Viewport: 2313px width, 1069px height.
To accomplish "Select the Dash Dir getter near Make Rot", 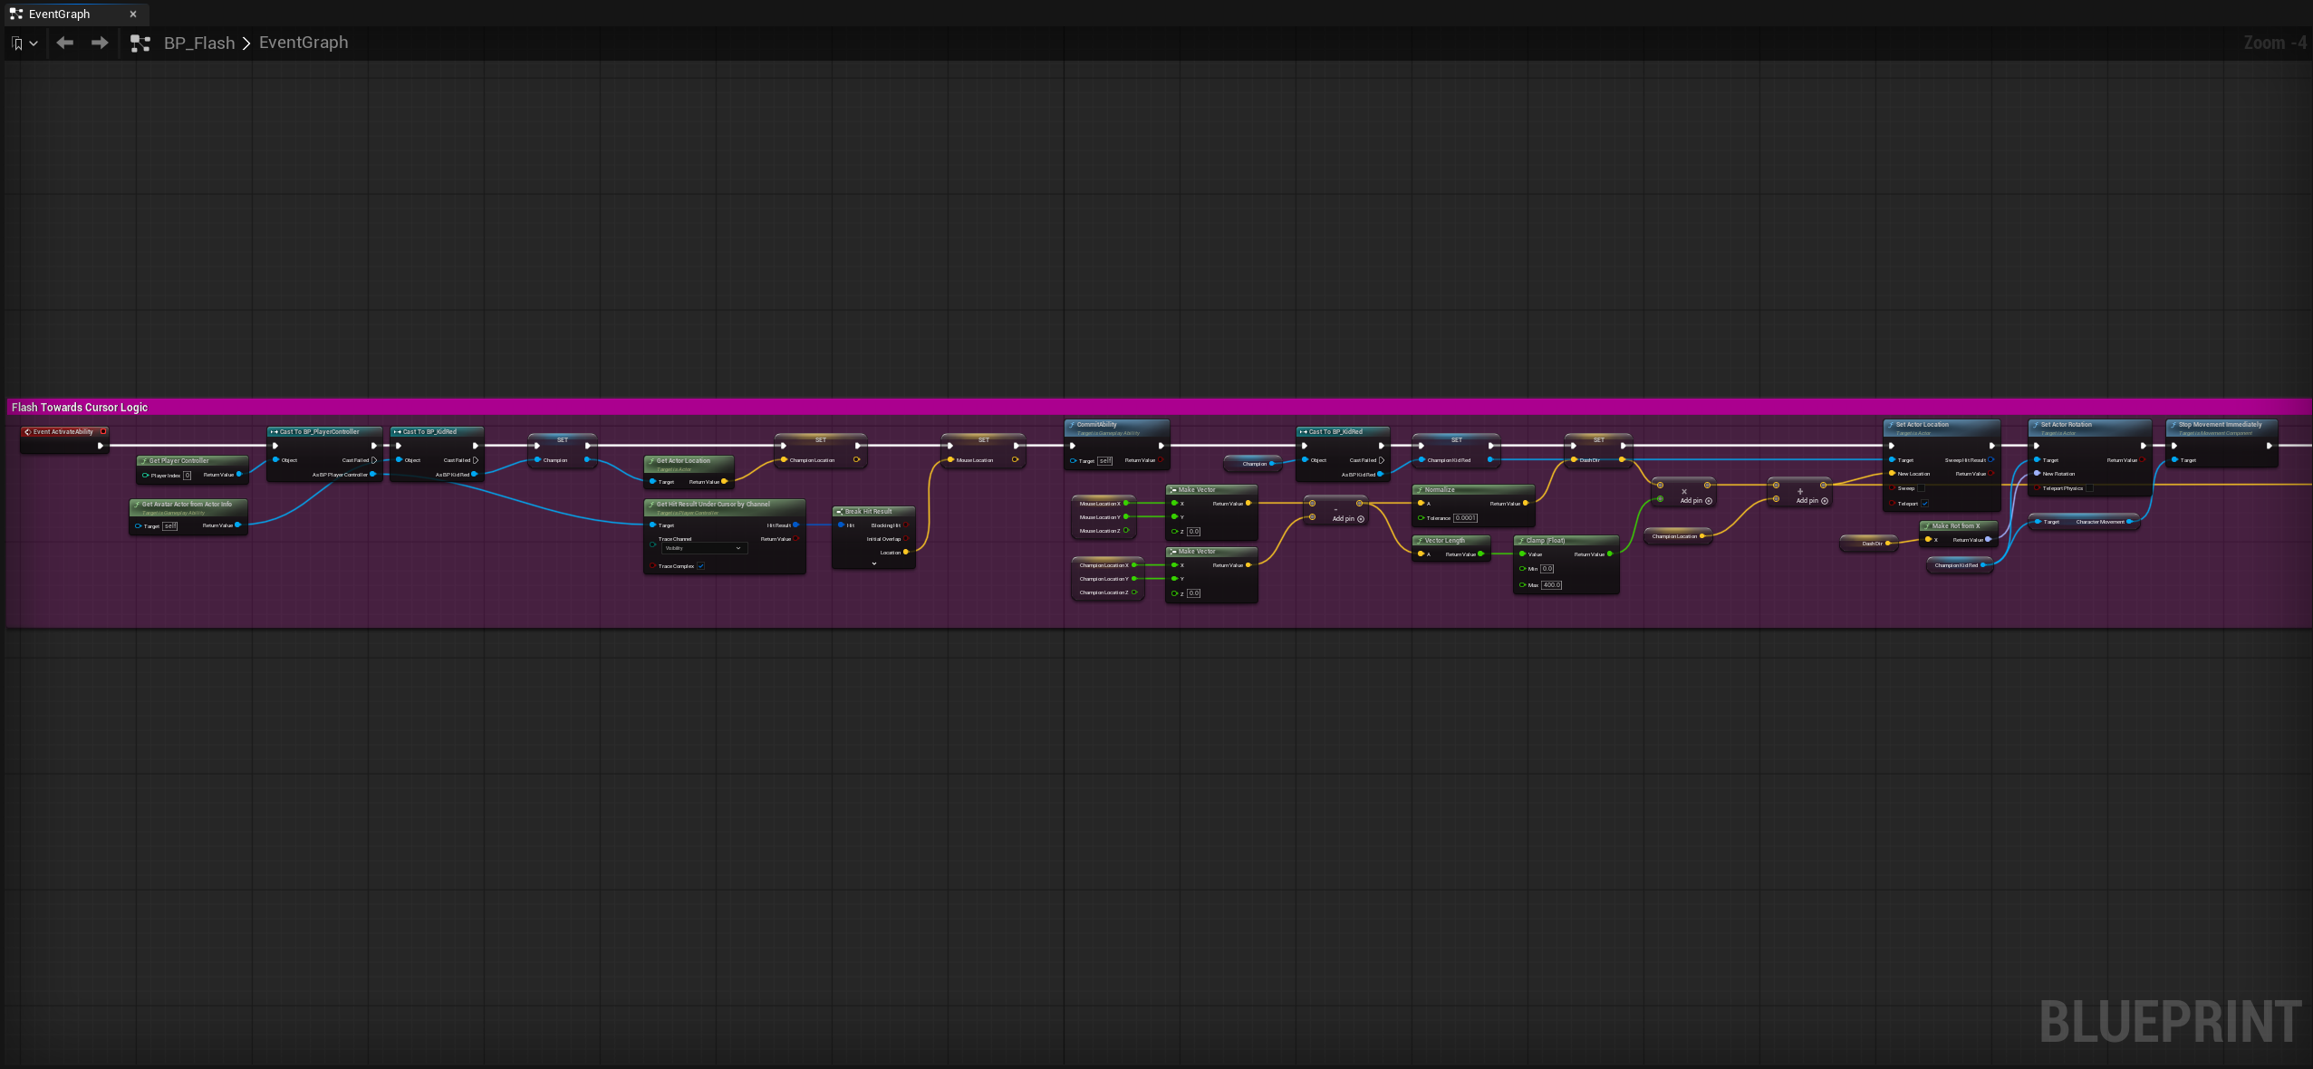I will (1869, 544).
